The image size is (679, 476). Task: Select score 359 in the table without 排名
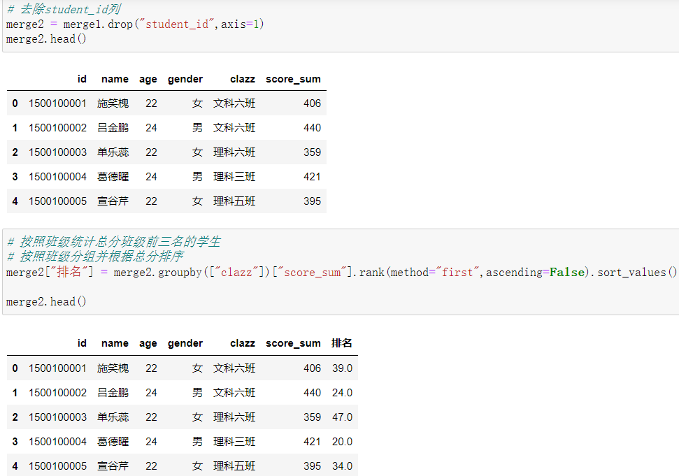[312, 152]
